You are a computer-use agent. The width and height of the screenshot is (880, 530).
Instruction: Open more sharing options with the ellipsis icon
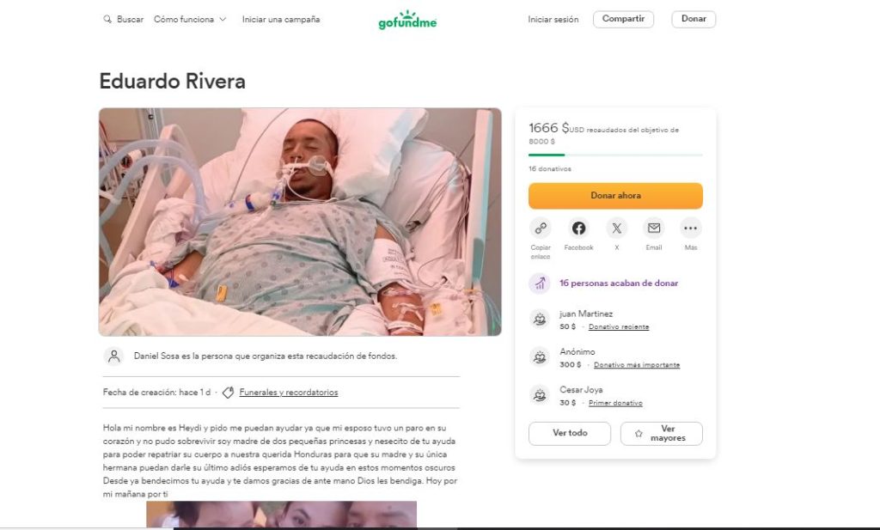point(690,228)
